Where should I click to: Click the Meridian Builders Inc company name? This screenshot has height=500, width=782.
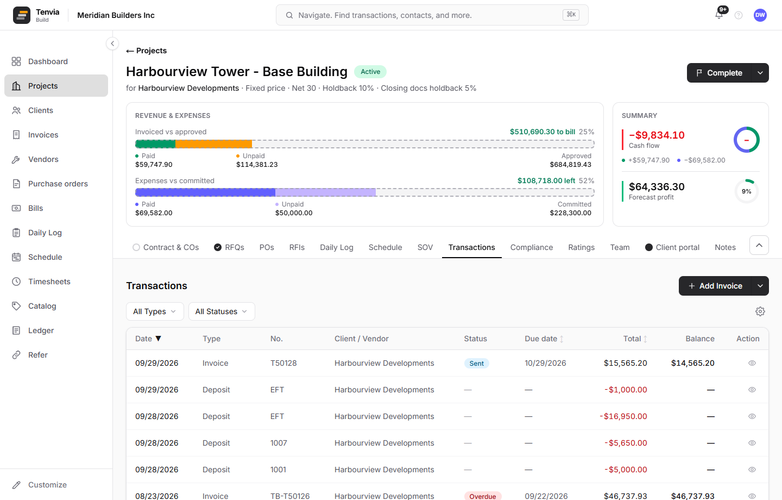(116, 15)
